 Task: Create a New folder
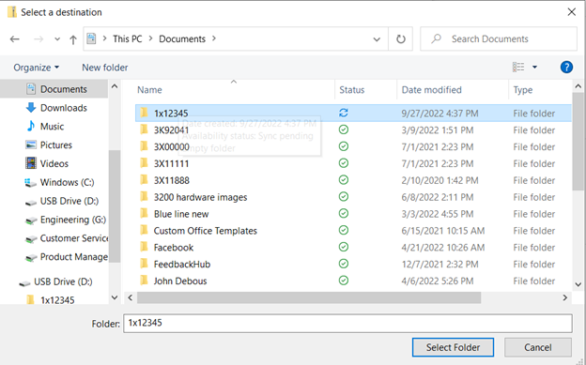tap(104, 68)
